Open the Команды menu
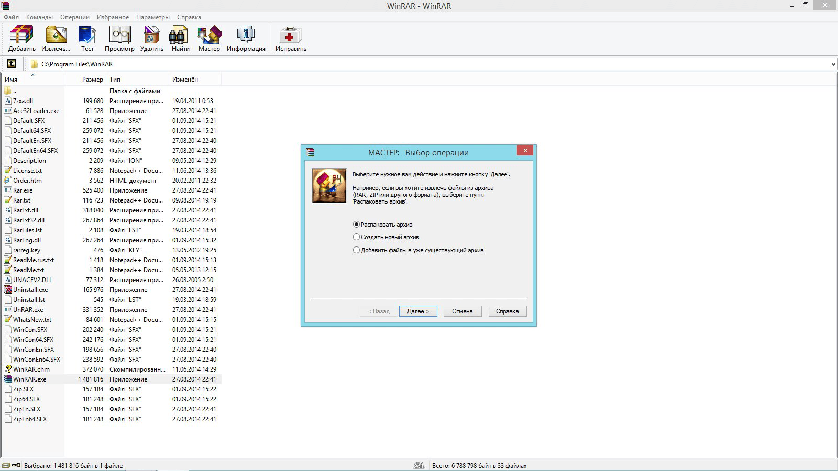Viewport: 838px width, 471px height. 39,17
